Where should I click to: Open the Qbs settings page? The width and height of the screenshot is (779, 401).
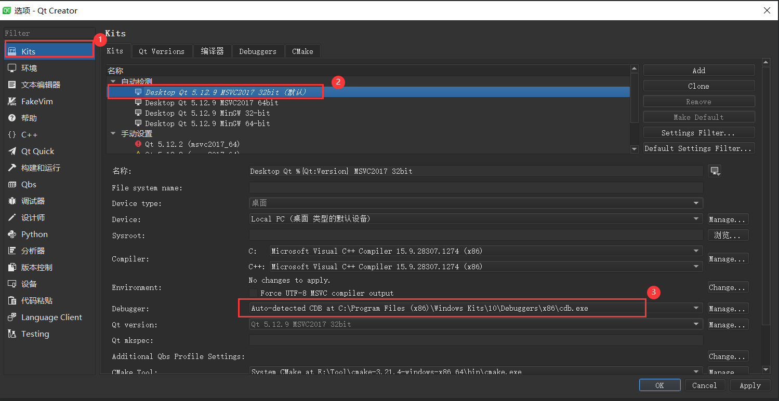(27, 184)
